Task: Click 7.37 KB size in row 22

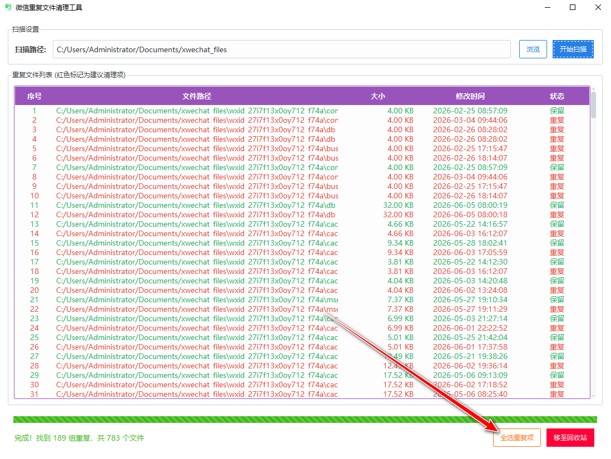Action: pos(400,309)
